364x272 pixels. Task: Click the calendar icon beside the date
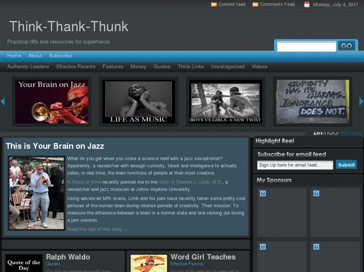[x=307, y=4]
